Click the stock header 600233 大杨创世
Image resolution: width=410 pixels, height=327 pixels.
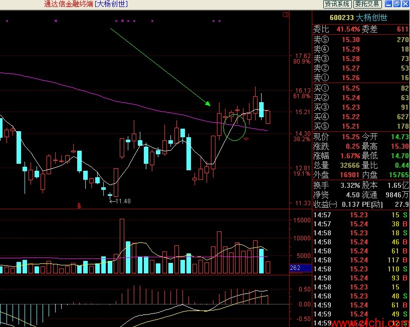[x=358, y=18]
